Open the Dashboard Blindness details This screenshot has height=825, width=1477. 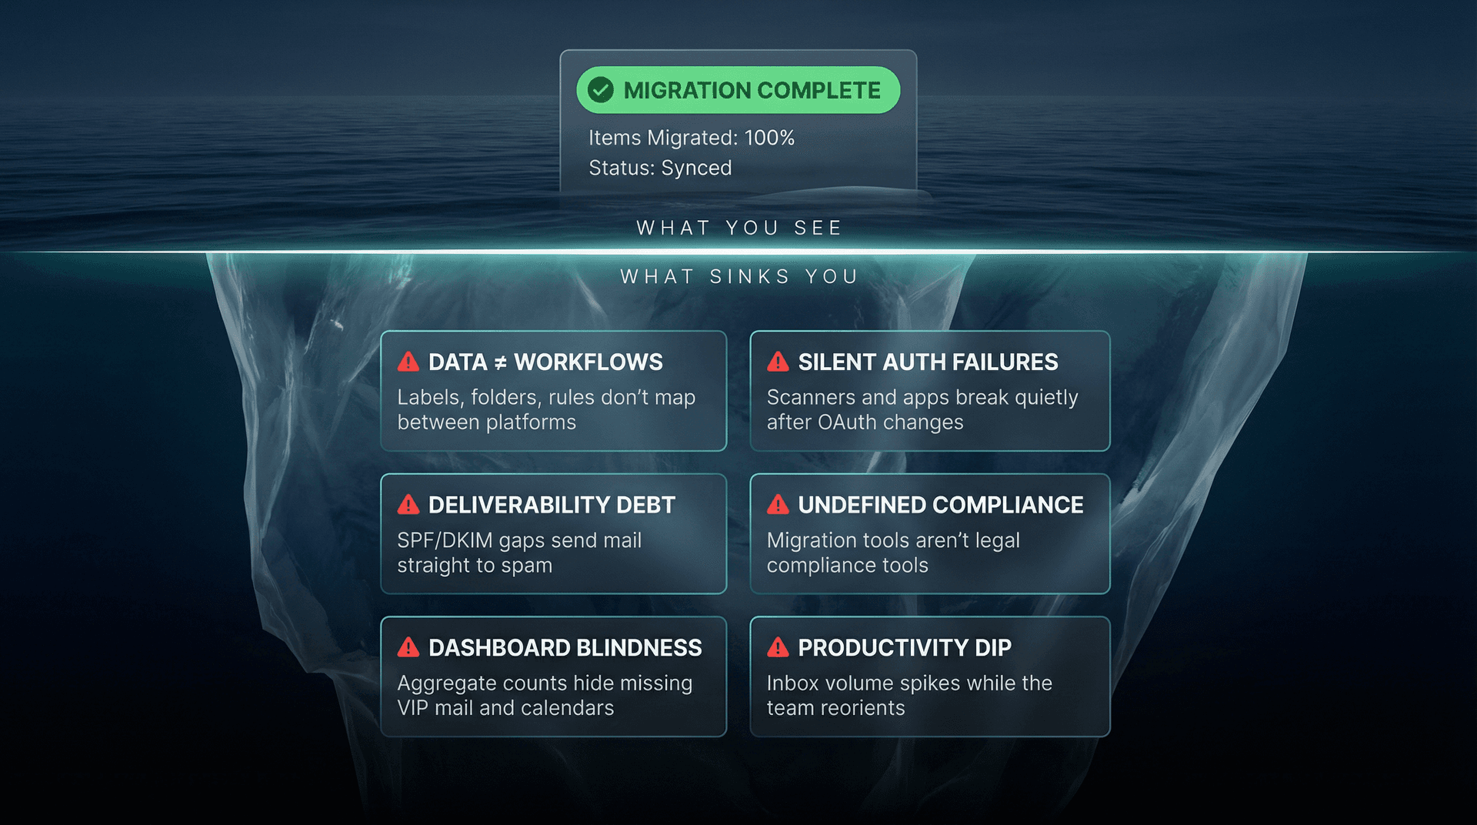(x=553, y=676)
